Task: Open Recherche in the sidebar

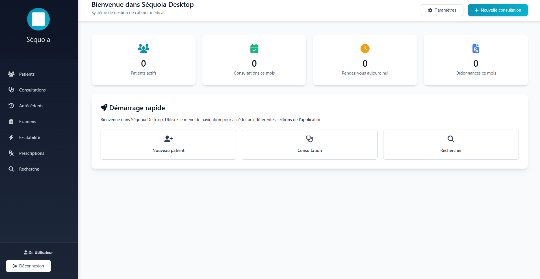Action: (29, 169)
